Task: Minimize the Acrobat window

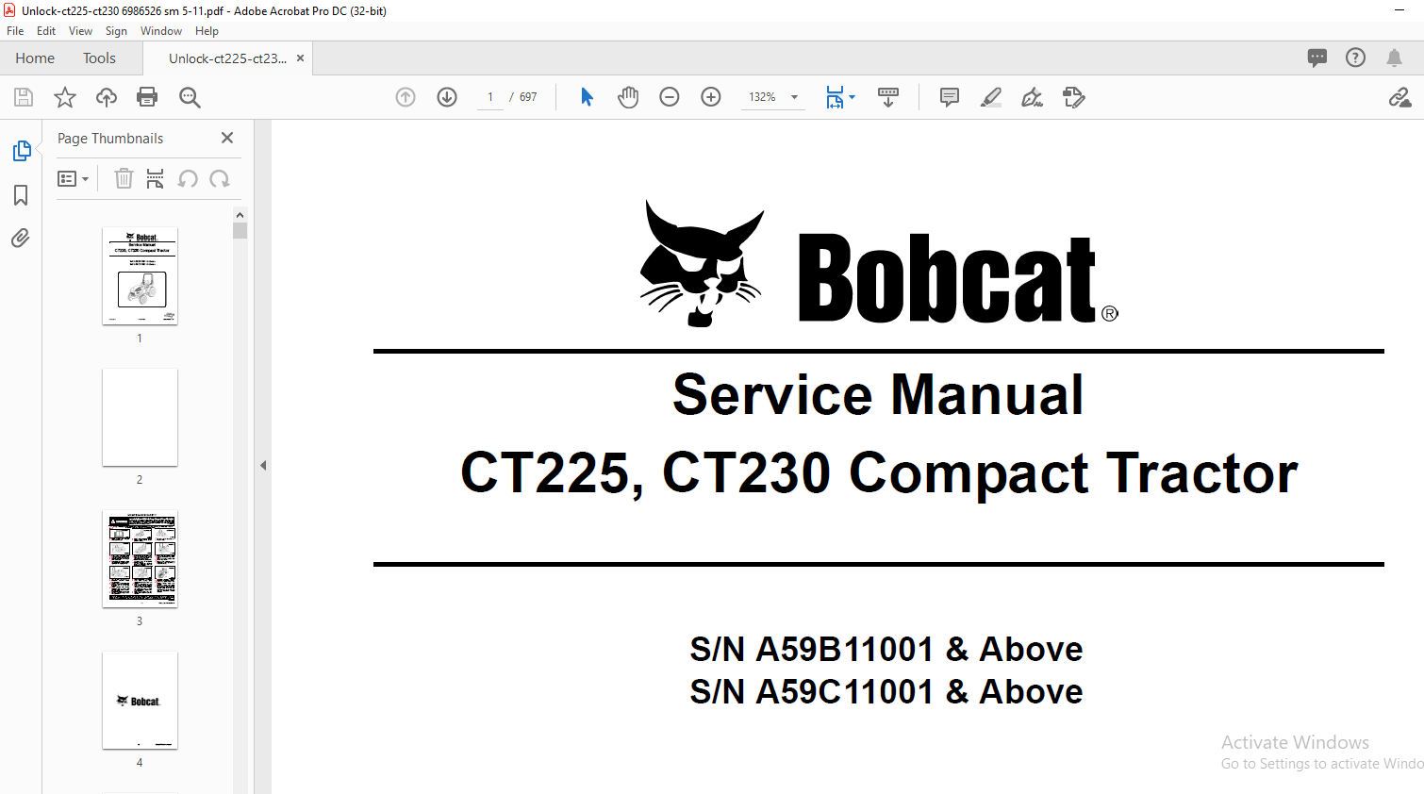Action: [1399, 10]
